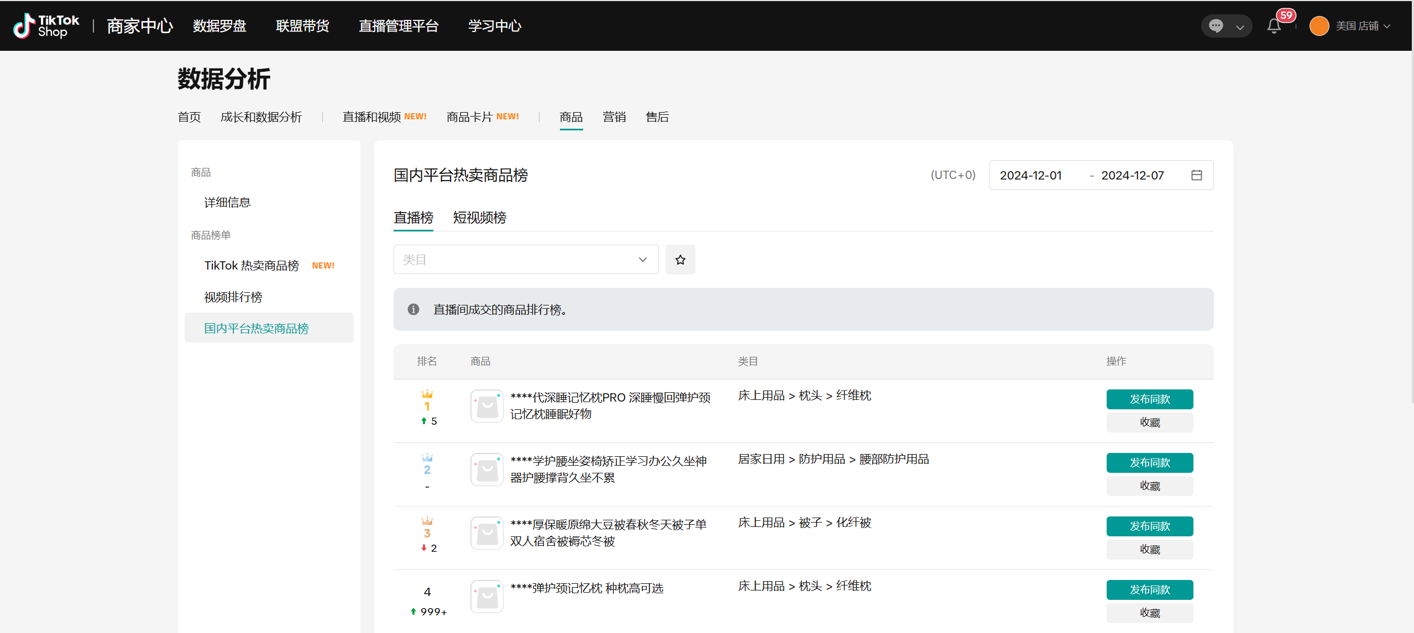
Task: Click the info icon in banner
Action: click(x=413, y=309)
